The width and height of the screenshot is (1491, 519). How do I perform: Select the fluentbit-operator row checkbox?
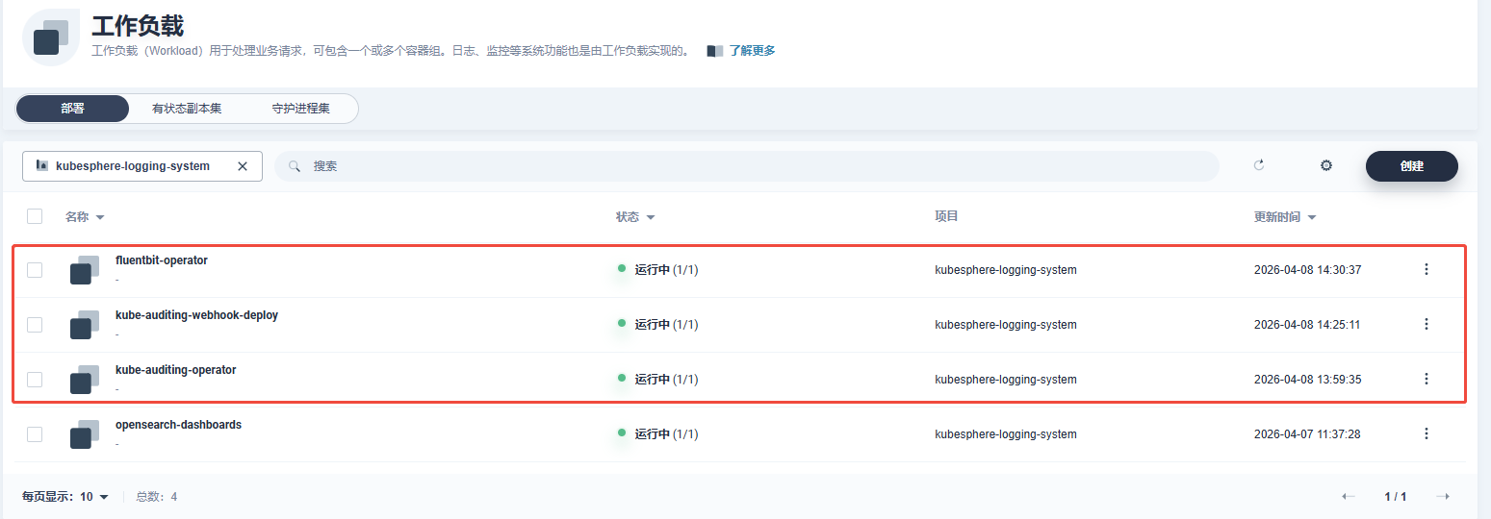(x=35, y=270)
